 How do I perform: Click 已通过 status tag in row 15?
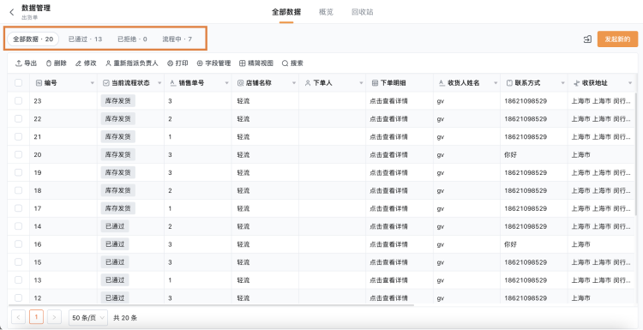[x=115, y=262]
